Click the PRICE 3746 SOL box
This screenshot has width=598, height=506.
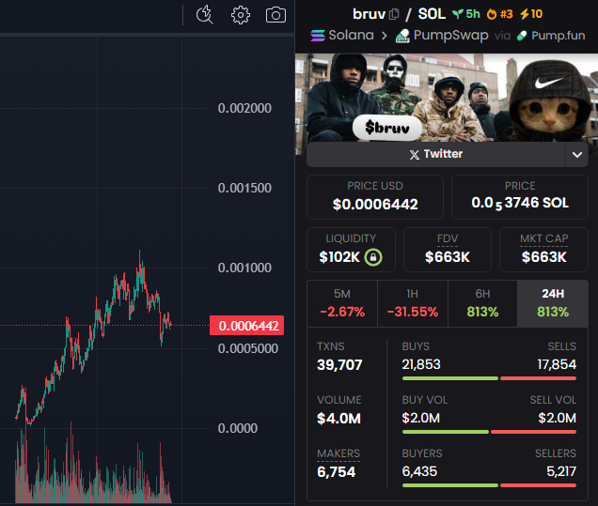pyautogui.click(x=520, y=197)
